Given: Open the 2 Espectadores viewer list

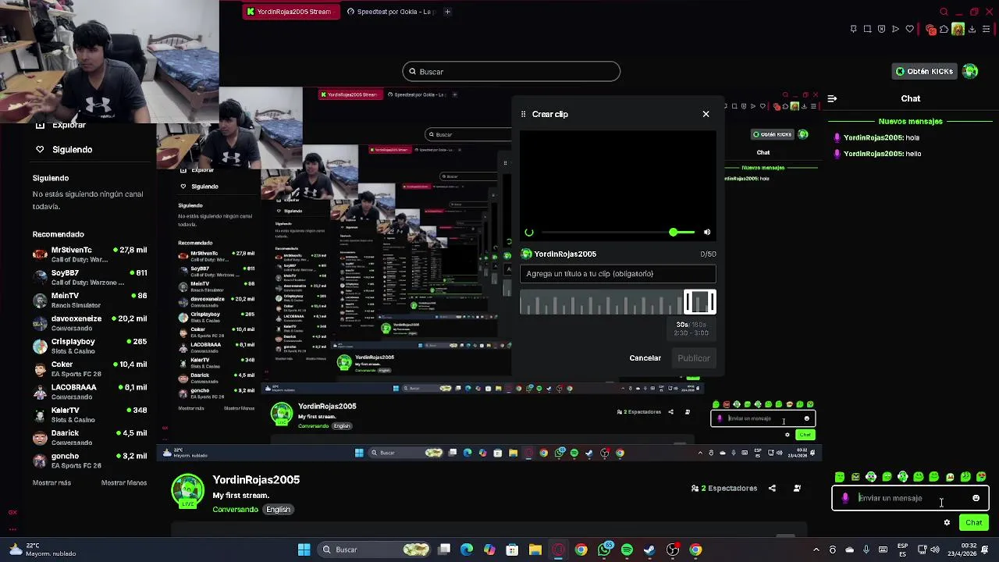Looking at the screenshot, I should 724,489.
